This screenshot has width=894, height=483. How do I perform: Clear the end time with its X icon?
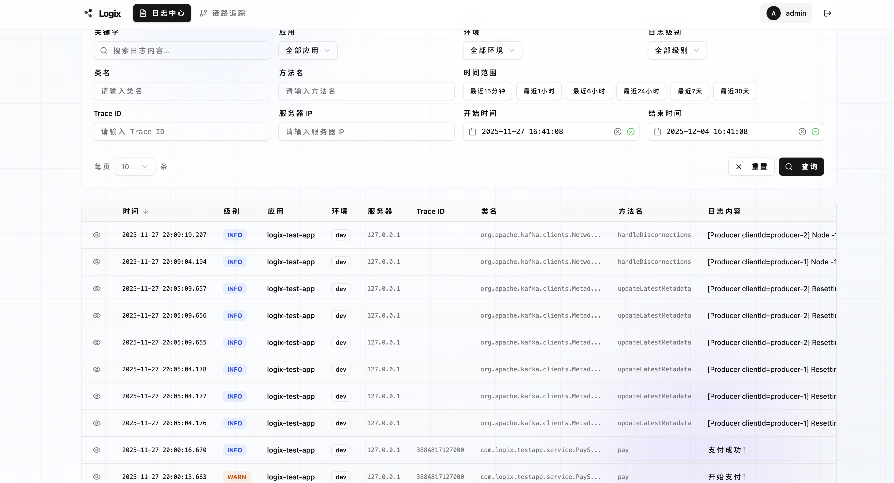click(x=802, y=132)
